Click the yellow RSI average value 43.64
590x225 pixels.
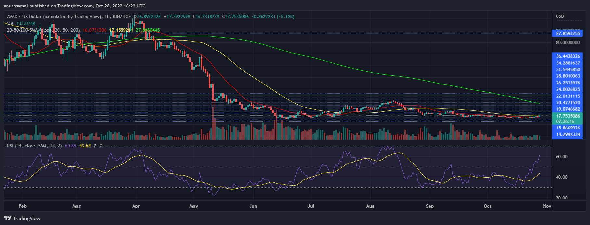pyautogui.click(x=85, y=146)
